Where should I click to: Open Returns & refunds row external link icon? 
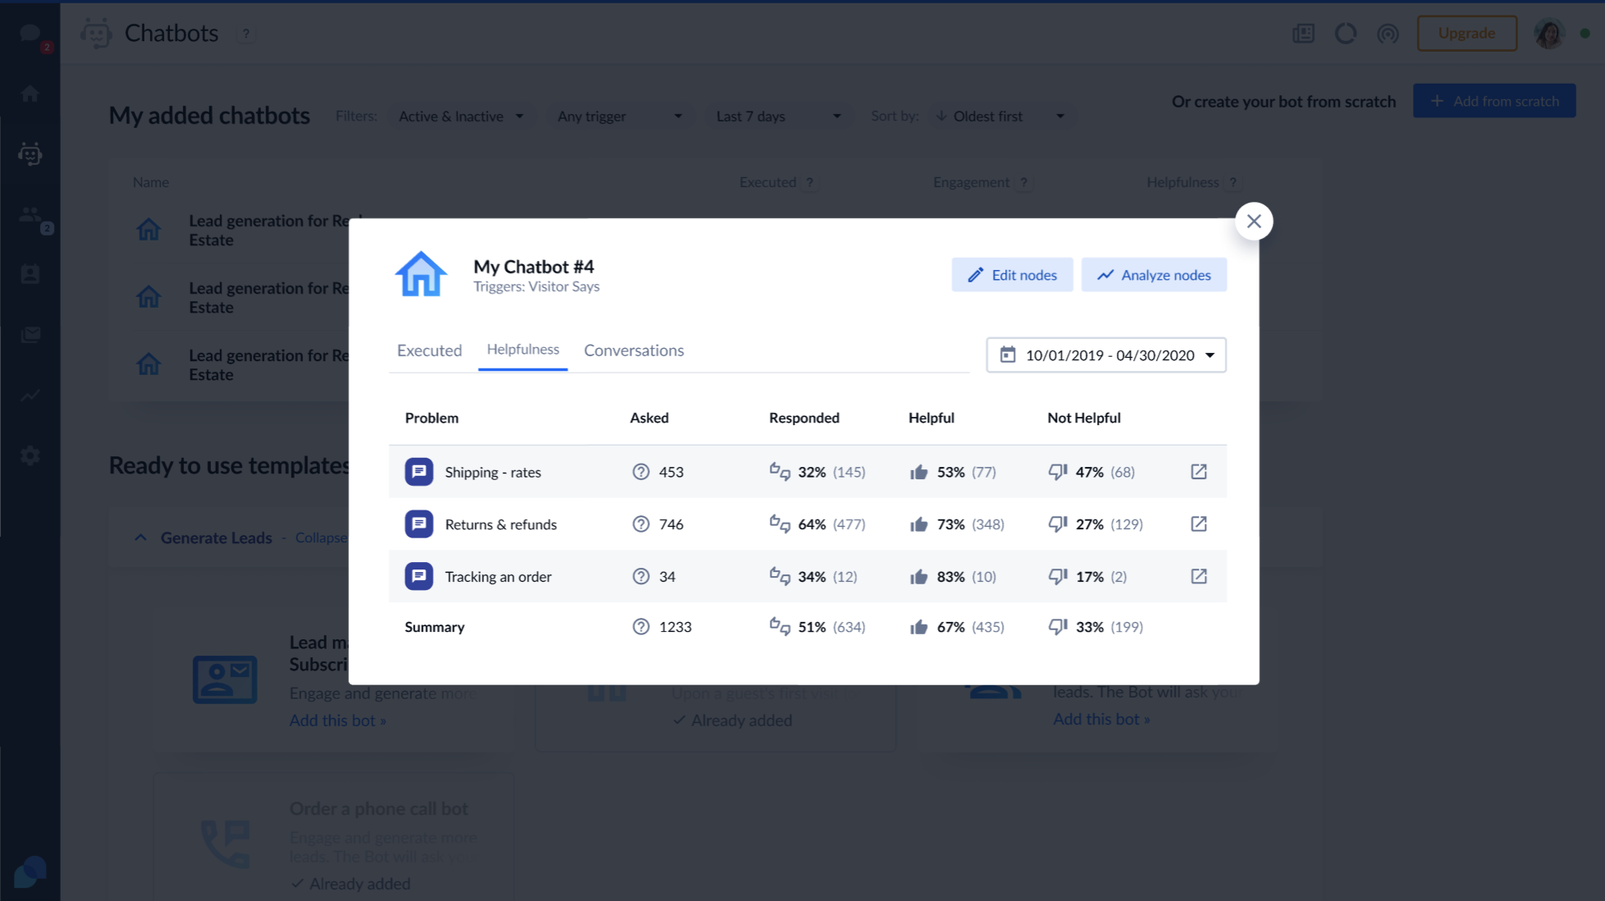tap(1199, 524)
